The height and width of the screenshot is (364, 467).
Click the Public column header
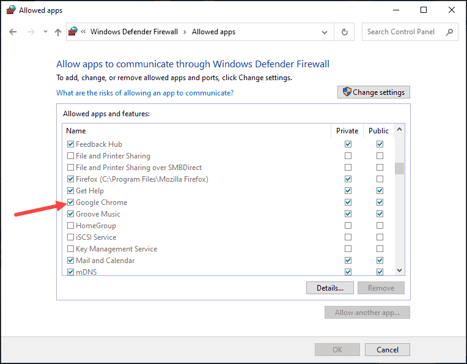(x=378, y=131)
